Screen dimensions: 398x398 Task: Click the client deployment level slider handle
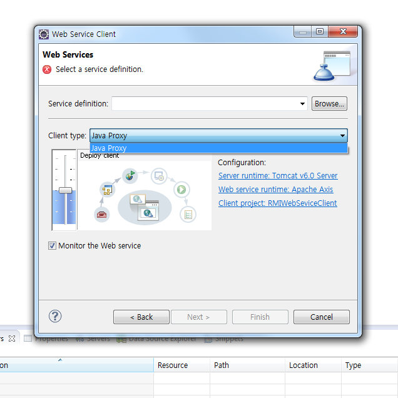65,190
